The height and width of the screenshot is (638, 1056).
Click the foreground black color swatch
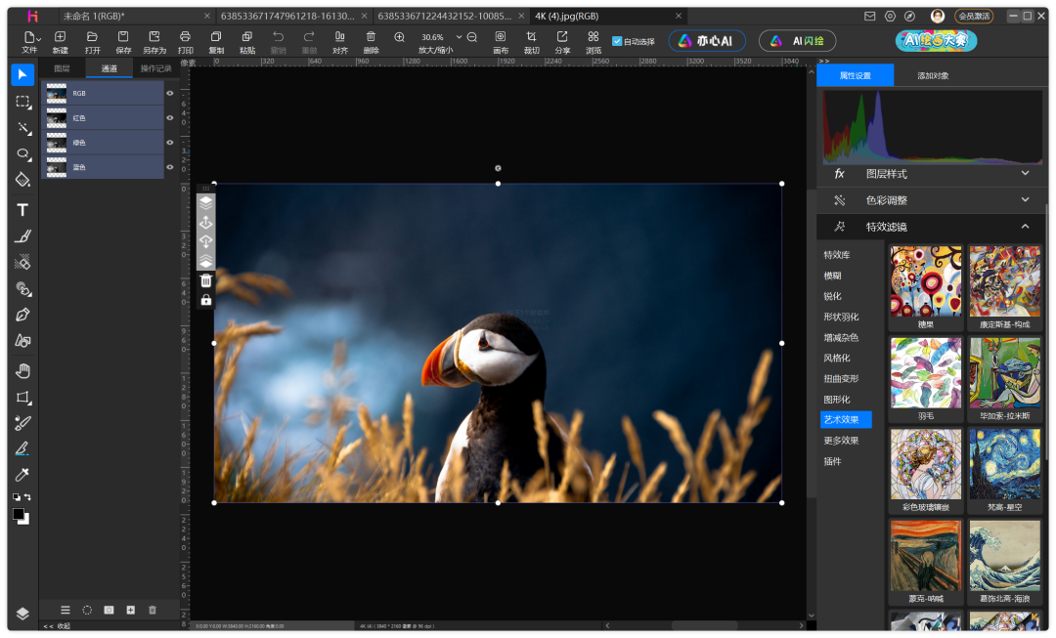coord(19,513)
